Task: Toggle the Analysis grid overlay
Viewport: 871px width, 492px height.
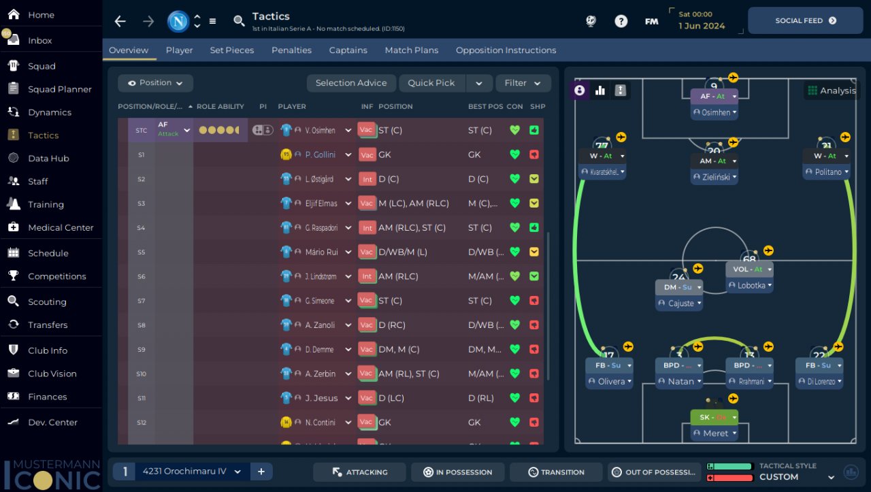Action: [x=831, y=91]
